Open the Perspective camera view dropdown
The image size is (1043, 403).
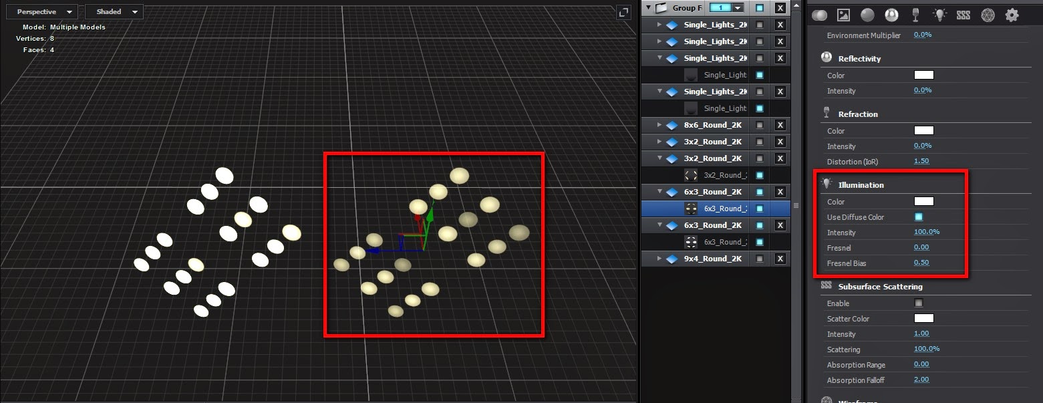point(42,12)
